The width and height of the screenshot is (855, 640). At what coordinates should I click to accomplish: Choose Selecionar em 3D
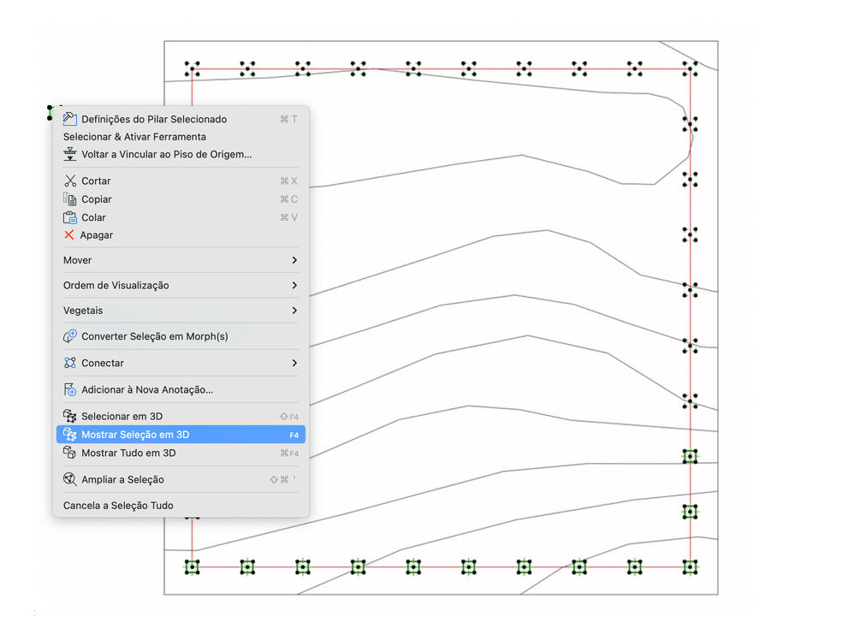coord(181,417)
